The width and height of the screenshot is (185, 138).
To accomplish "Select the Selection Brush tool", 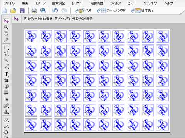I will (x=7, y=66).
